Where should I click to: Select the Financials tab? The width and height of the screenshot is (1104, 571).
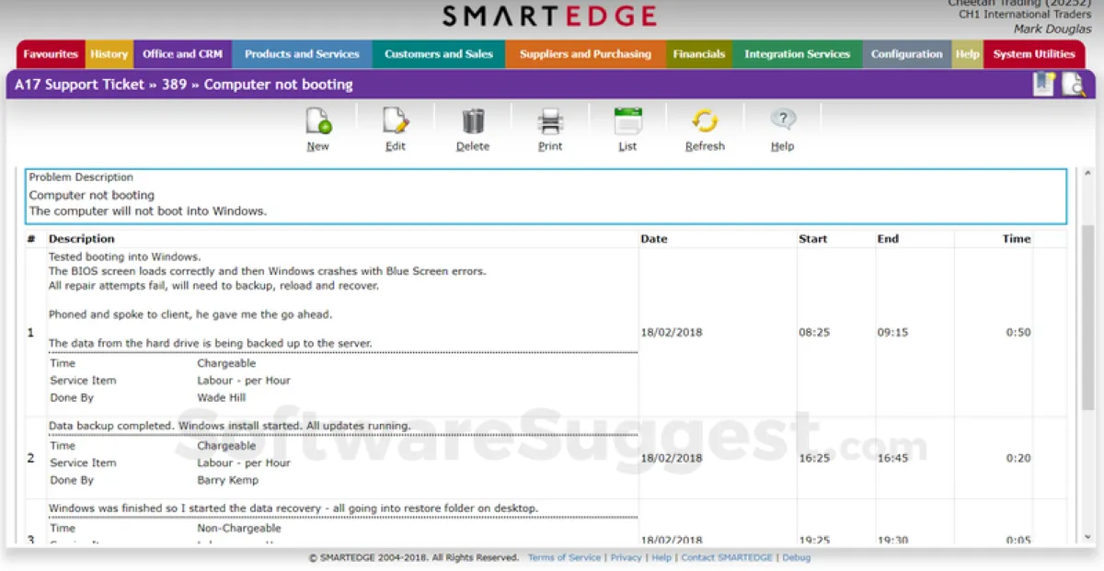(699, 54)
